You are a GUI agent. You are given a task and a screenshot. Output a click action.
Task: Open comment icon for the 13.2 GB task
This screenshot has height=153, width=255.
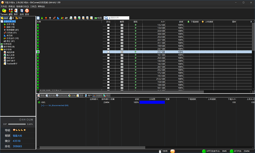point(108,25)
